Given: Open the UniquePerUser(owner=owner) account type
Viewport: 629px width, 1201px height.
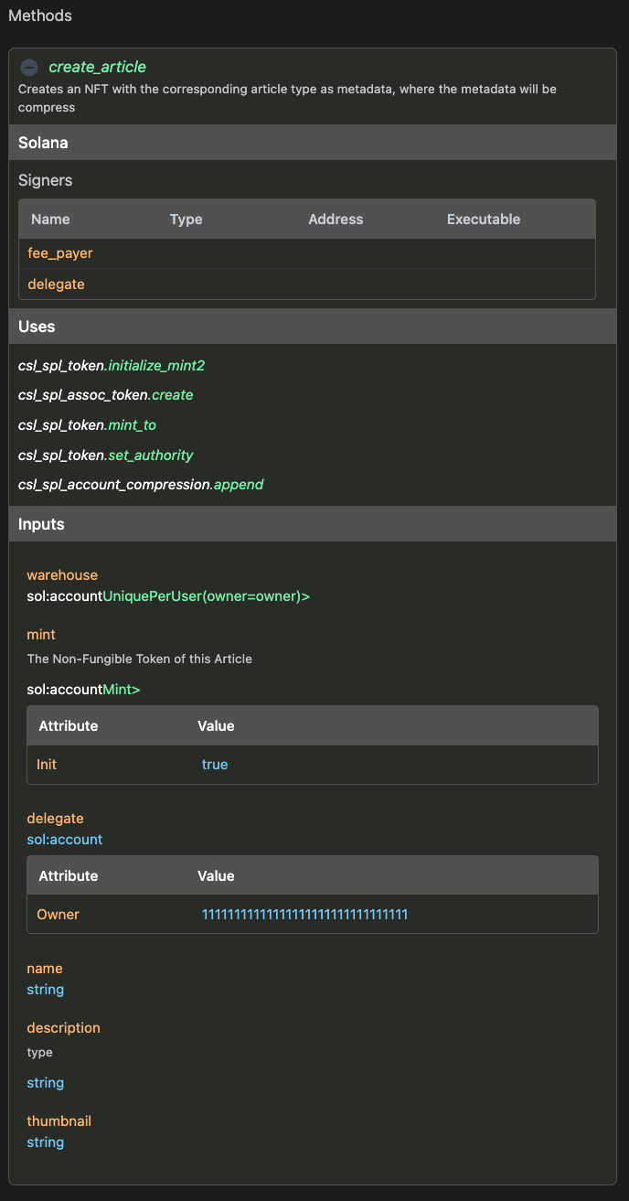Looking at the screenshot, I should (x=205, y=595).
